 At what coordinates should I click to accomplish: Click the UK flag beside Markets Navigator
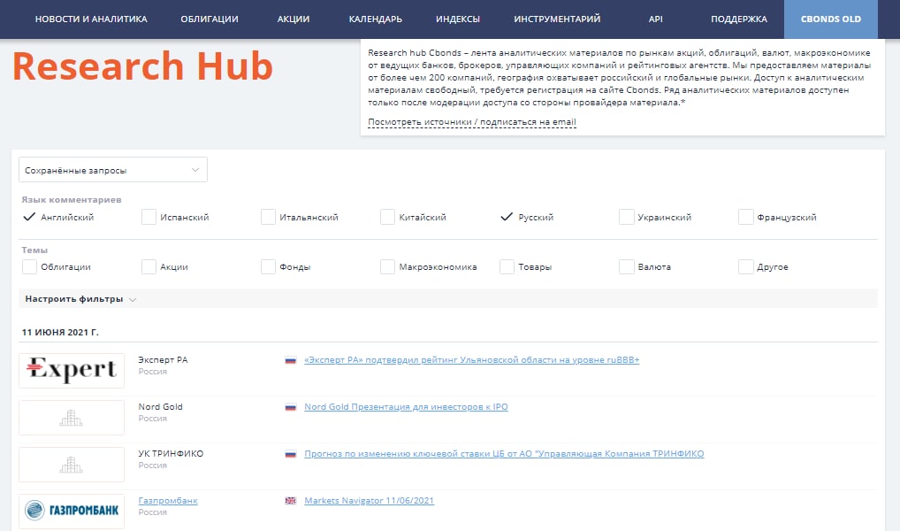coord(291,501)
